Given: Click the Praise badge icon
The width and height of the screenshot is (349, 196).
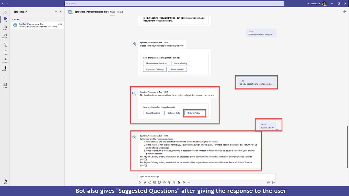Looking at the screenshot, I should [169, 182].
